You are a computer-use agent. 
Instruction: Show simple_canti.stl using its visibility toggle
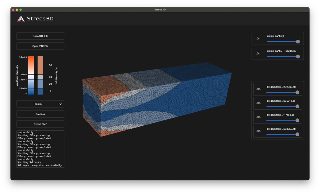click(x=258, y=38)
